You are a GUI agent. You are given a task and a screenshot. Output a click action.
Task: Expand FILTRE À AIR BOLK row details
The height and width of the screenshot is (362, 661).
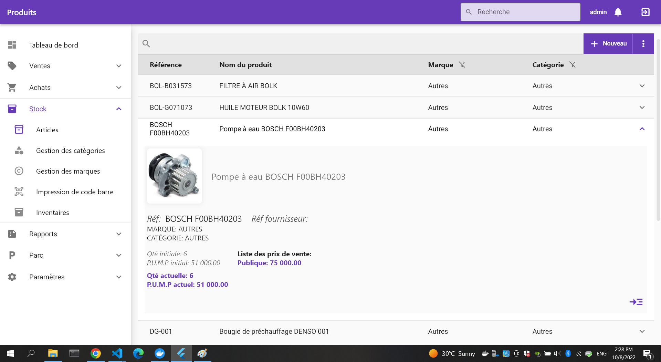[x=642, y=86]
